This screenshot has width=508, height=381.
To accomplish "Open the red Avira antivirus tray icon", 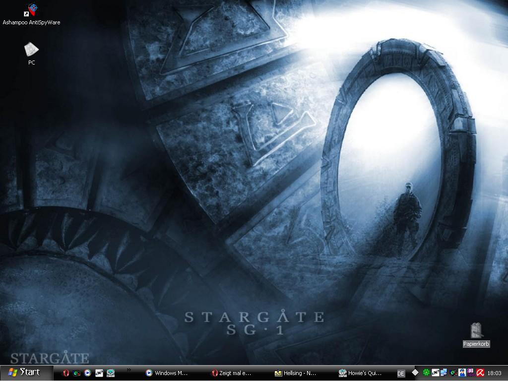I will coord(480,373).
